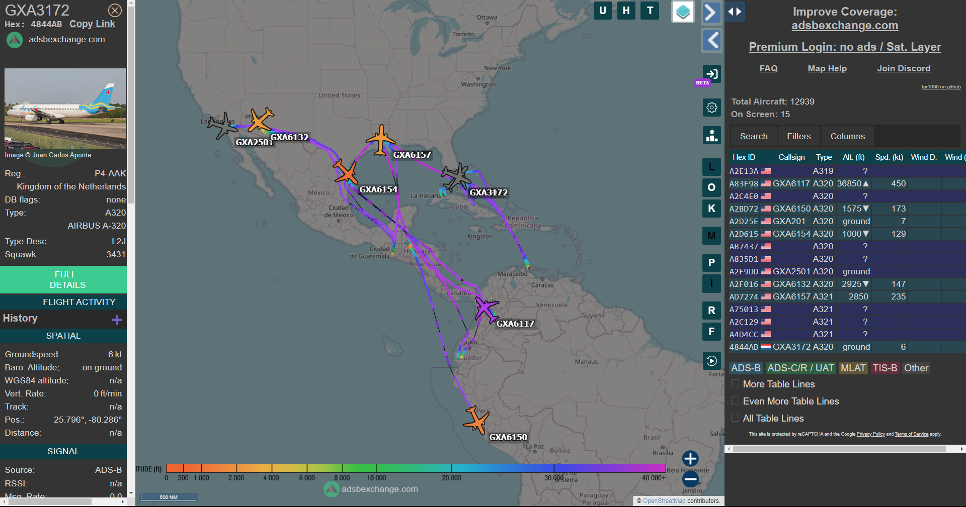Toggle the K map button
Viewport: 966px width, 507px height.
(x=711, y=209)
